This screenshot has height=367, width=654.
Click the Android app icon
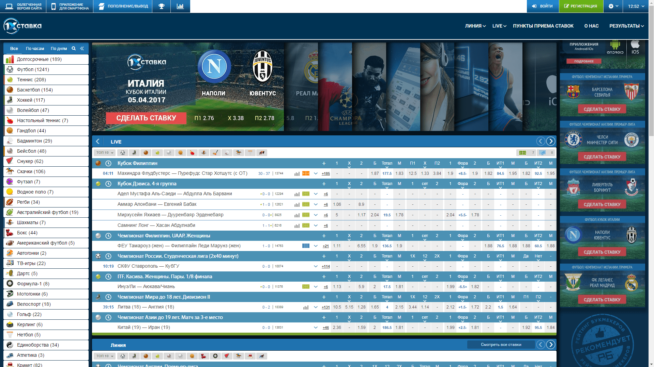tap(615, 47)
